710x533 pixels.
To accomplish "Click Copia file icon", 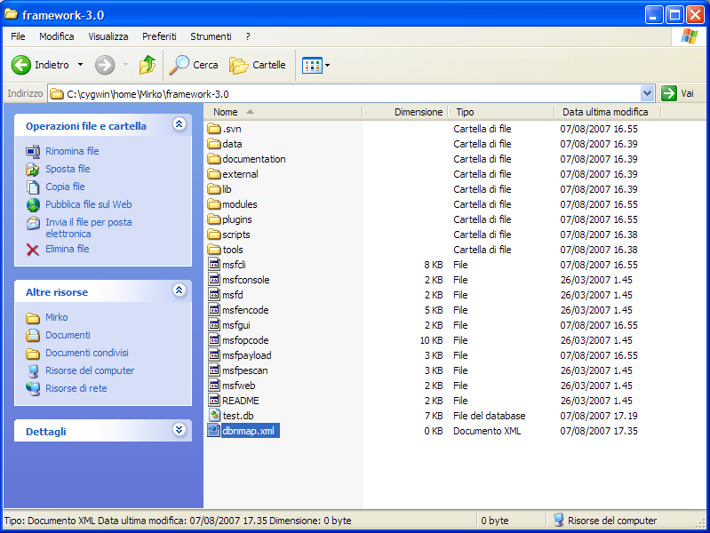I will [33, 187].
